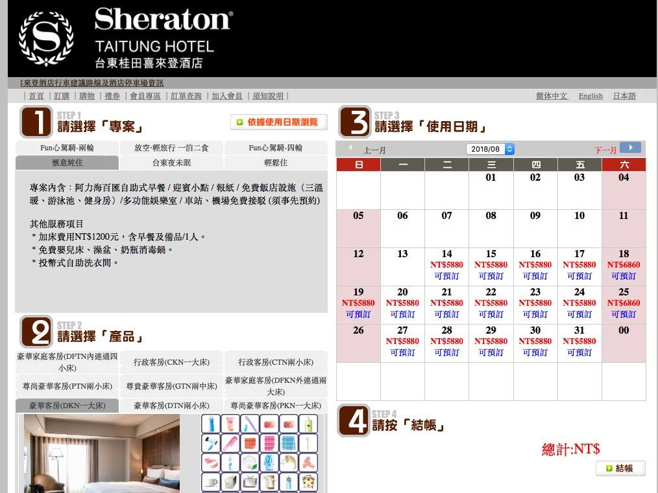The image size is (658, 493).
Task: Click the small previous-month arrow icon
Action: coord(350,148)
